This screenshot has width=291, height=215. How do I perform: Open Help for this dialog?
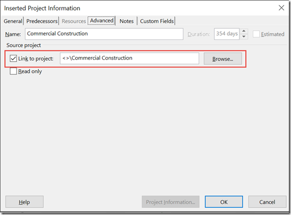click(25, 202)
